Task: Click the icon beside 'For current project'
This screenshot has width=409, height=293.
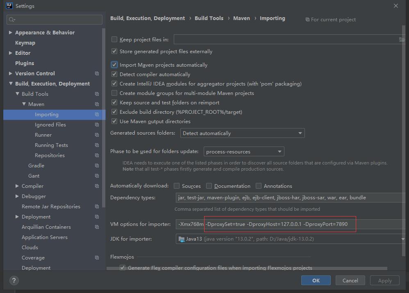Action: (x=307, y=20)
